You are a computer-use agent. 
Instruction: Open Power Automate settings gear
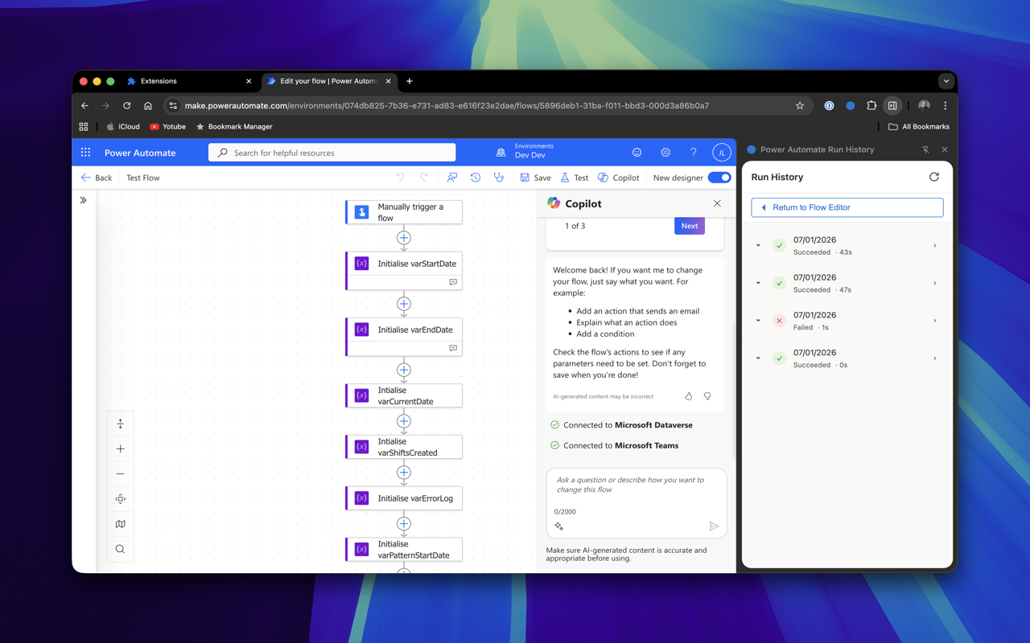pos(665,153)
